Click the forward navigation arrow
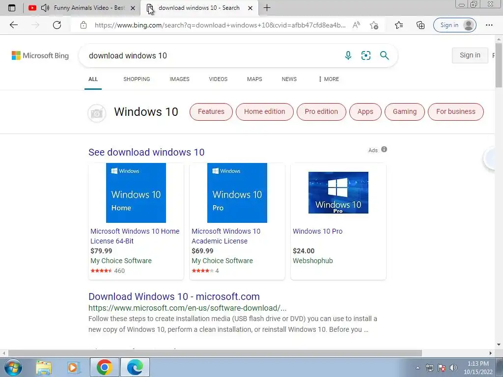Image resolution: width=503 pixels, height=377 pixels. (x=35, y=25)
